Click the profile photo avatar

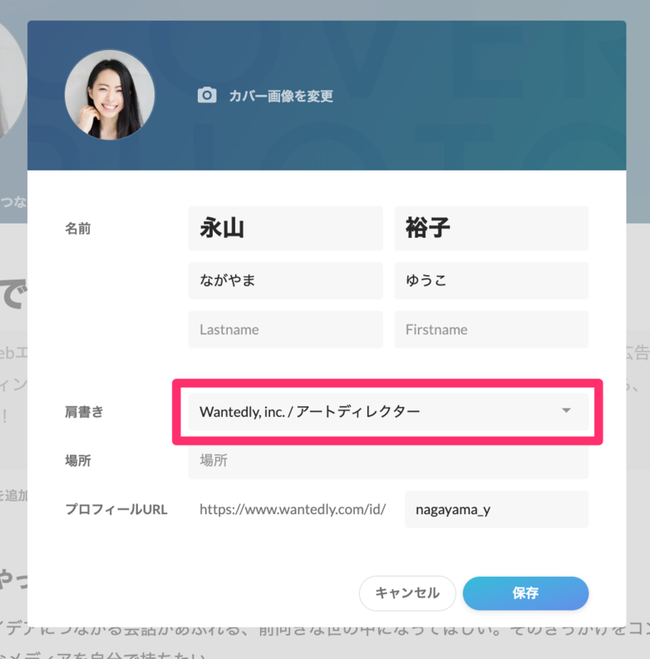coord(110,95)
